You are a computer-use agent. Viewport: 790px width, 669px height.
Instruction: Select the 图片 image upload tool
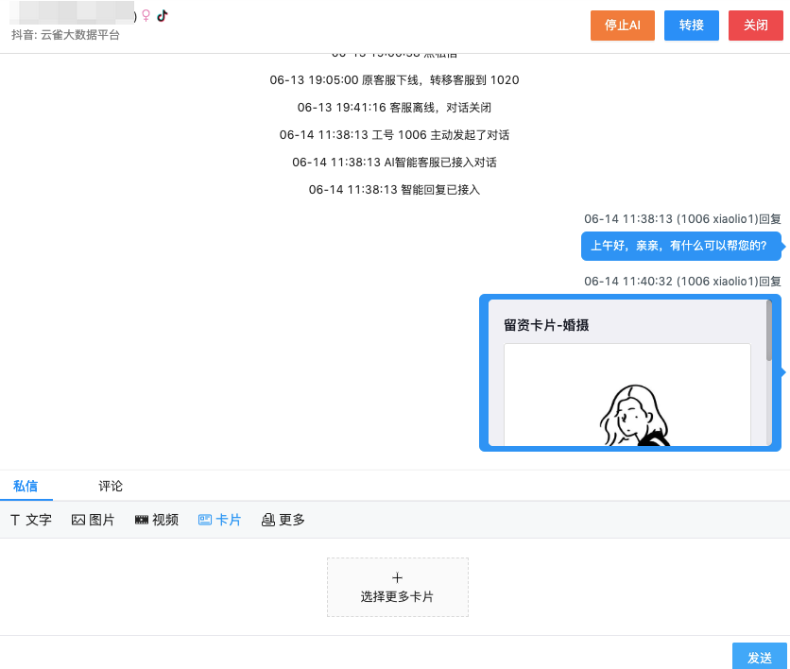click(x=93, y=519)
